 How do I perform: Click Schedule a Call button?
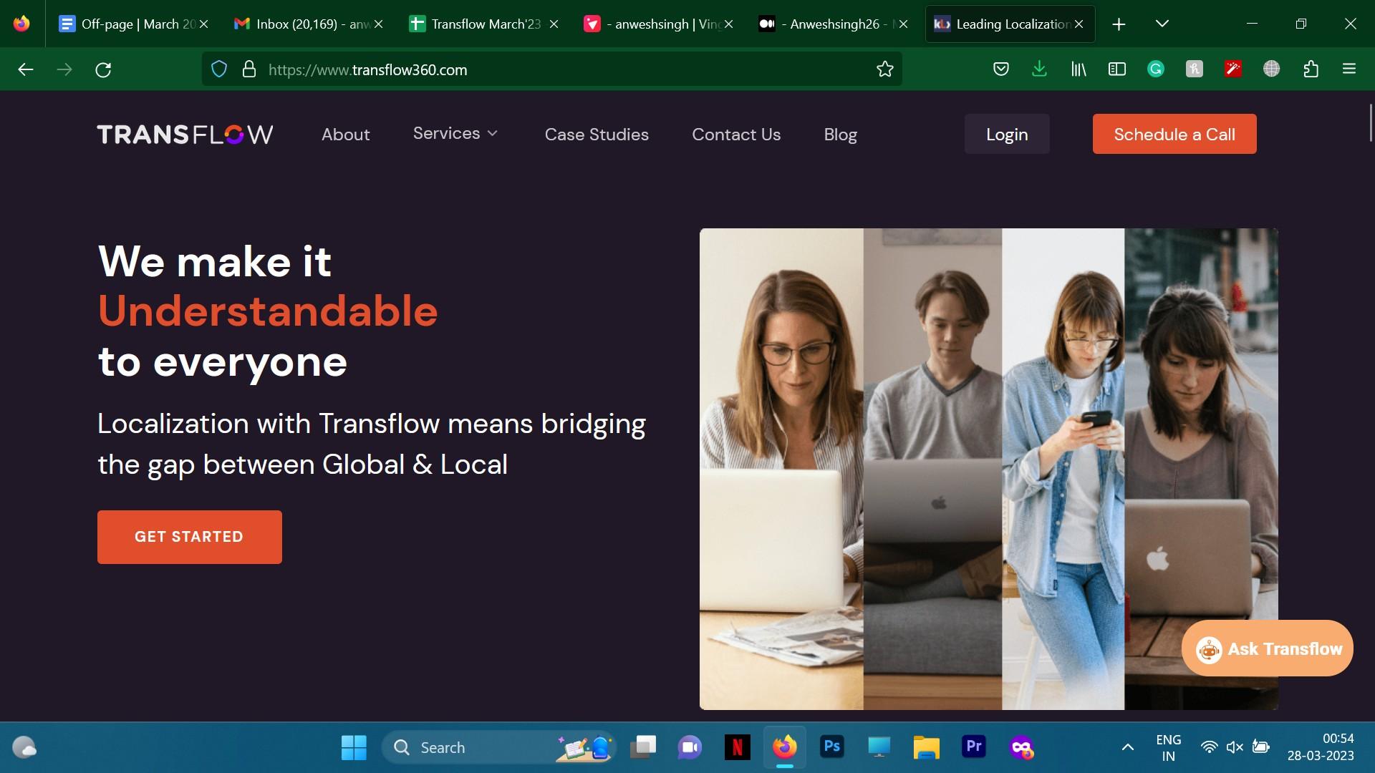coord(1174,134)
